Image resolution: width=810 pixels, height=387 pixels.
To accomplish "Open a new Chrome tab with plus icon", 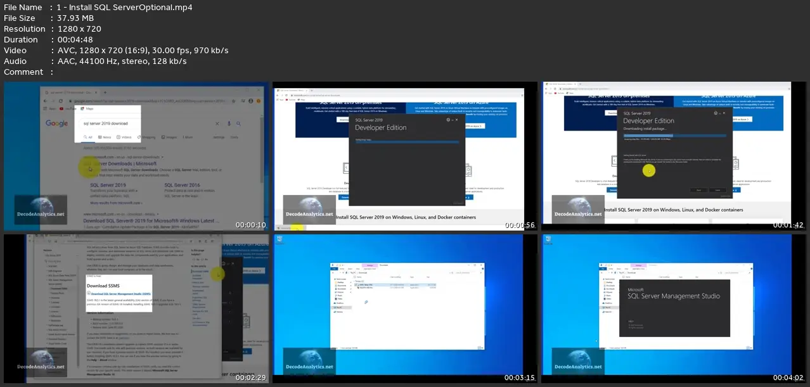I will (x=105, y=92).
